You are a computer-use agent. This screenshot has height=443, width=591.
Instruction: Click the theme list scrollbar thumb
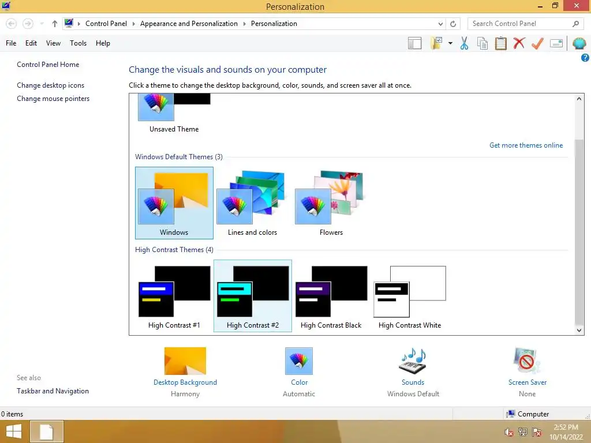pos(579,232)
